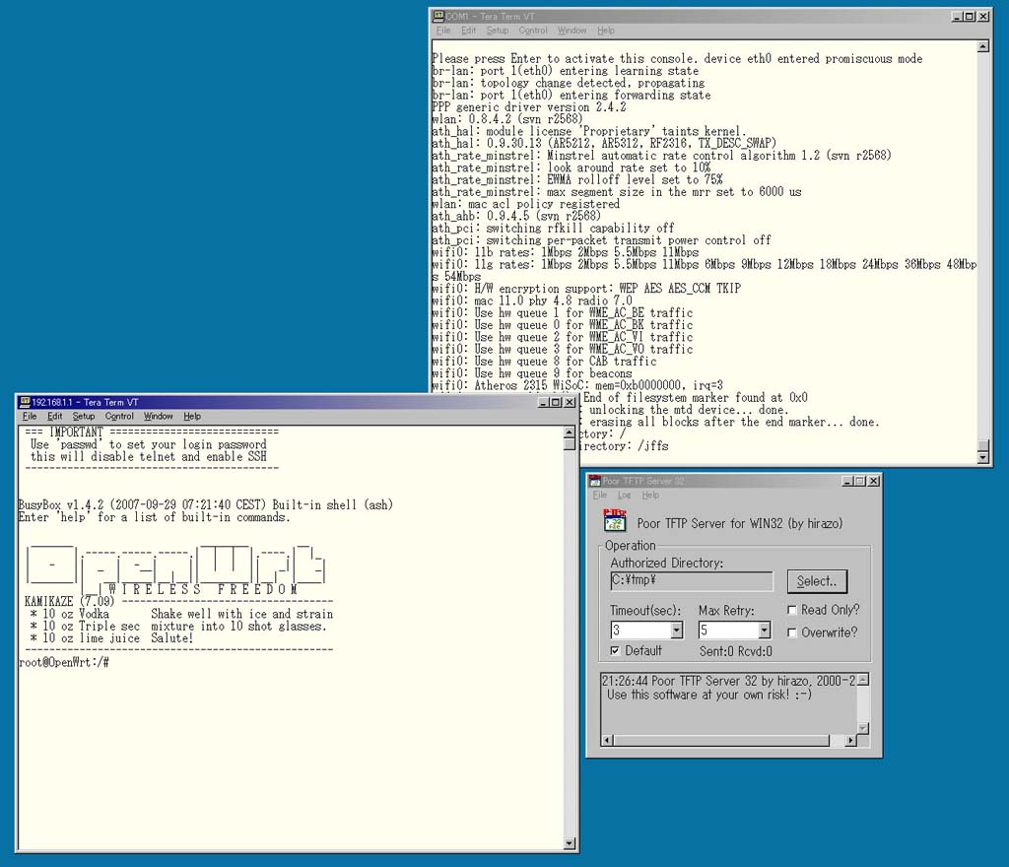Click scroll-up arrow of TFTP log box

(x=863, y=679)
